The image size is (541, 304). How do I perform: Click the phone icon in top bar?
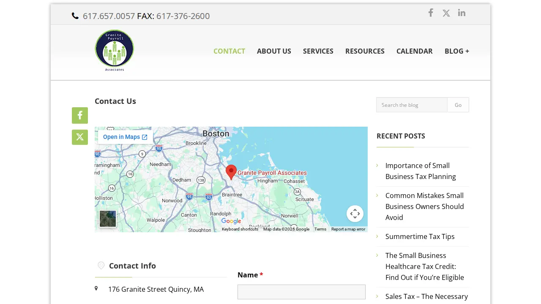(x=75, y=16)
